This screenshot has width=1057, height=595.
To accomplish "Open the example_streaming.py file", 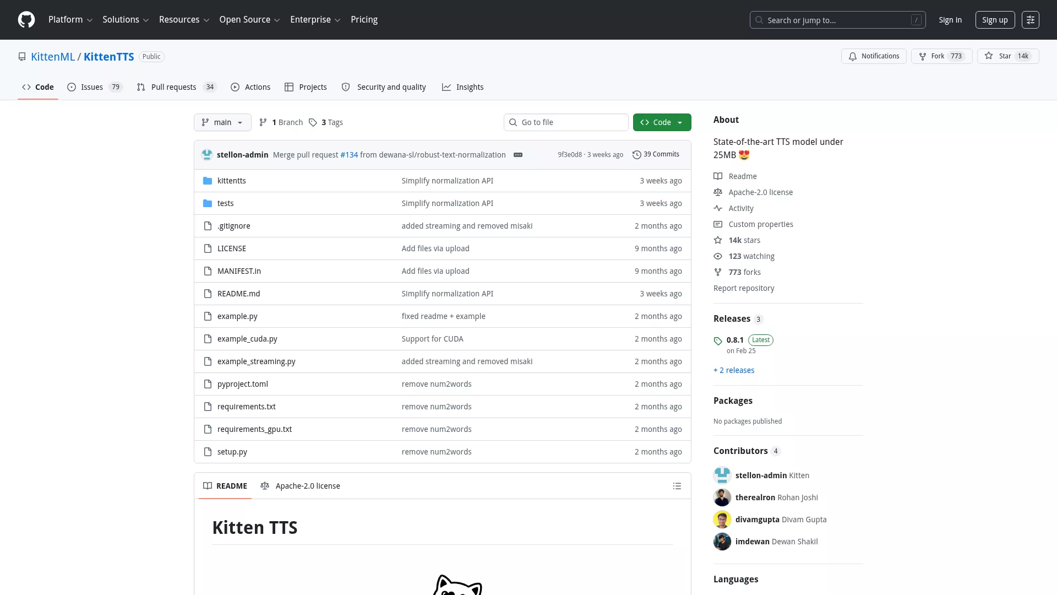I will coord(257,361).
